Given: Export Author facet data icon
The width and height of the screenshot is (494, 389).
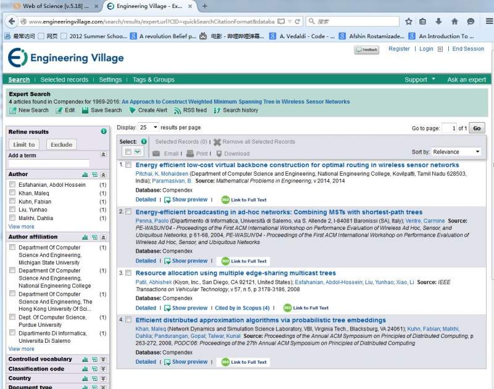Looking at the screenshot, I should click(94, 174).
